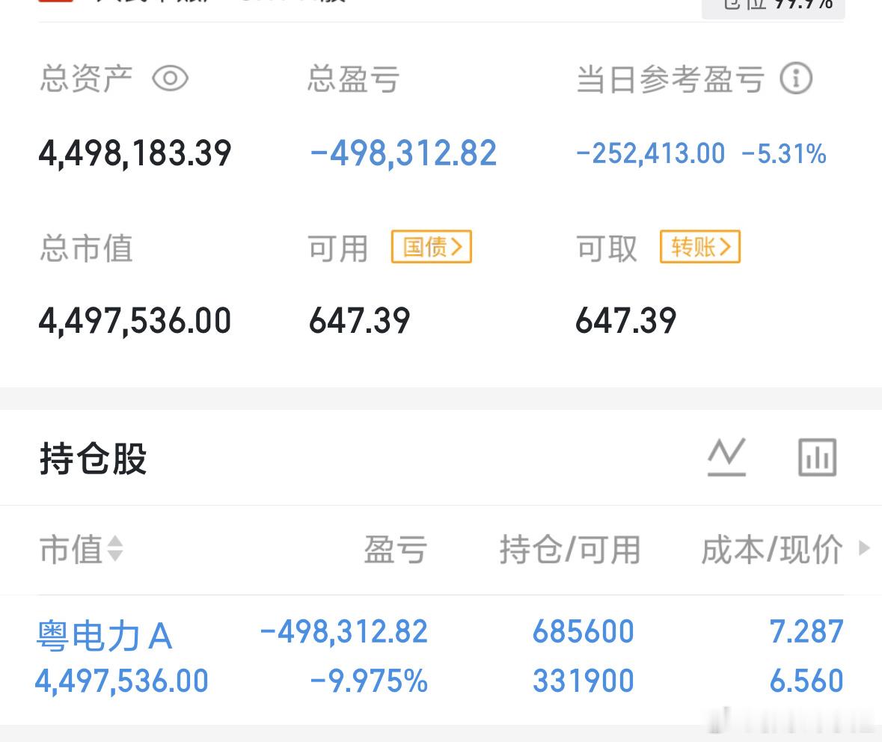Image resolution: width=882 pixels, height=742 pixels.
Task: Toggle the 仓位 99.9% position indicator
Action: 774,6
